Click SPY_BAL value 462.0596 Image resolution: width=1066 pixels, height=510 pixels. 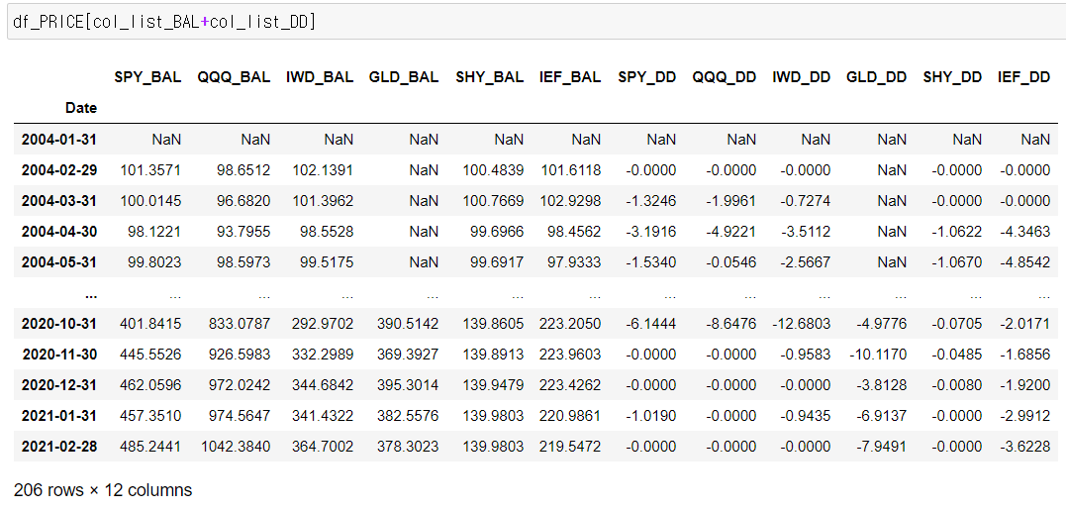150,385
